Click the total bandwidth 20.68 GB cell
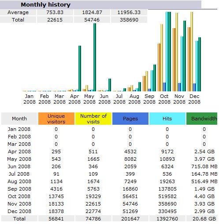219x224 pixels. 204,219
